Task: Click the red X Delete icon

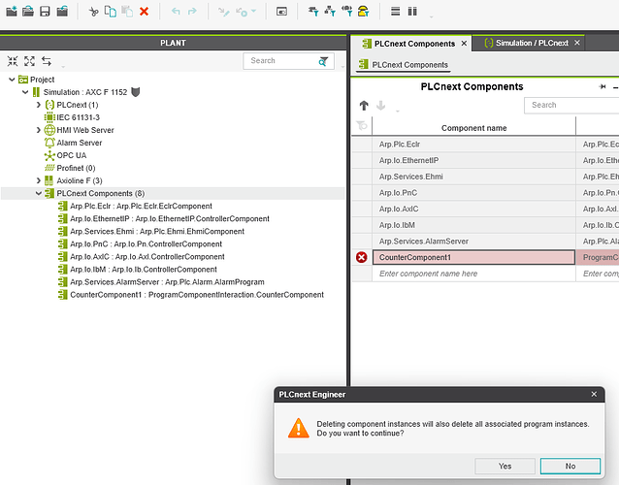Action: tap(145, 12)
